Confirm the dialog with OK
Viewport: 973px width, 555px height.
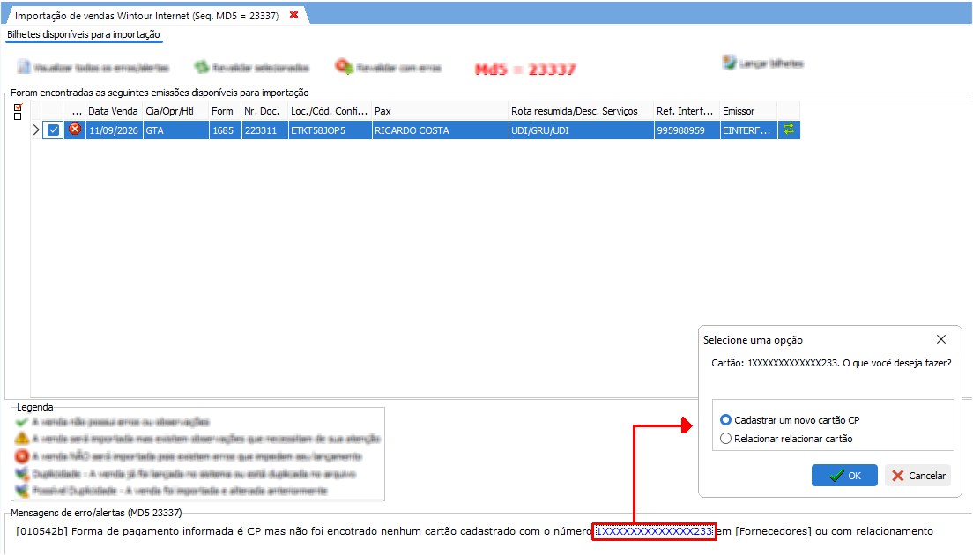844,476
